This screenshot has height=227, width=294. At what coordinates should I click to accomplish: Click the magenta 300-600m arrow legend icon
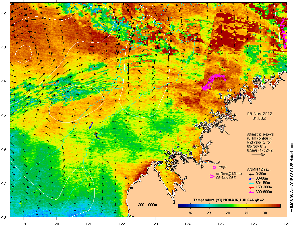click(x=251, y=192)
